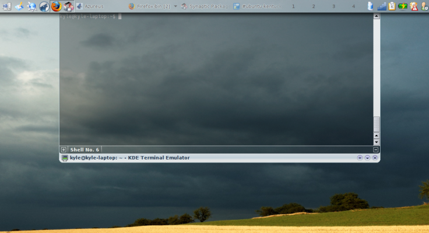Viewport: 429px width, 233px height.
Task: Close the current terminal tab on right
Action: 376,150
